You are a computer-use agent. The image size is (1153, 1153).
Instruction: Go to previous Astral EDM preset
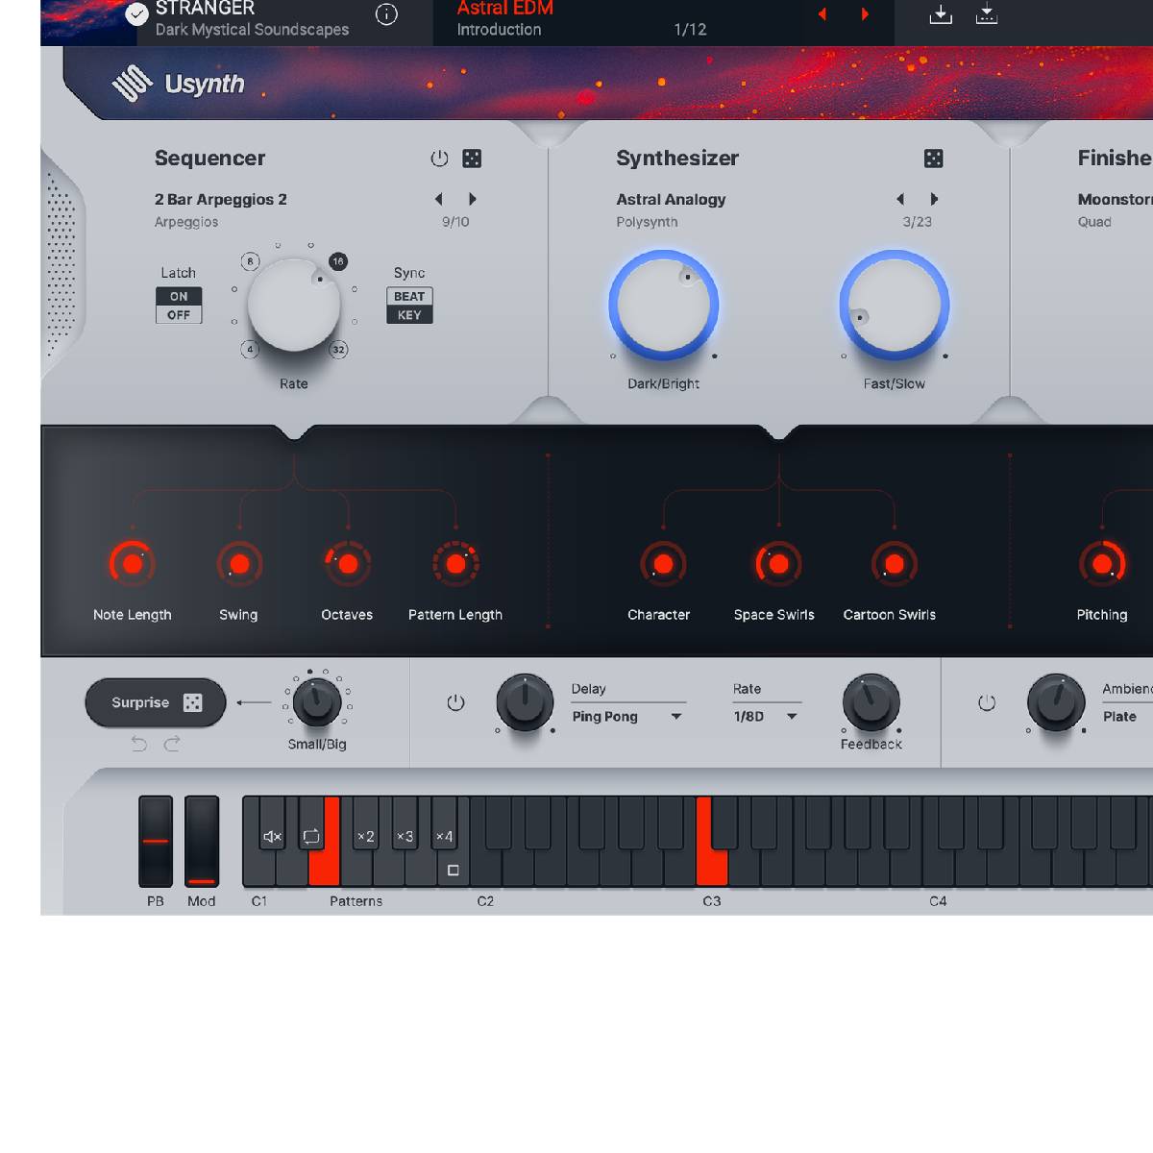click(x=822, y=14)
